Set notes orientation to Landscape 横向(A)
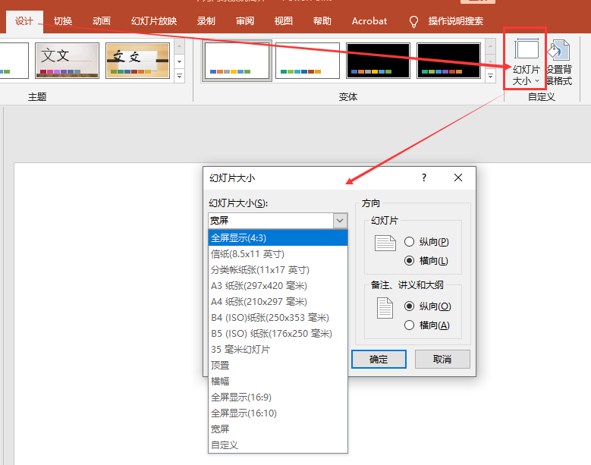Viewport: 591px width, 465px height. coord(410,325)
